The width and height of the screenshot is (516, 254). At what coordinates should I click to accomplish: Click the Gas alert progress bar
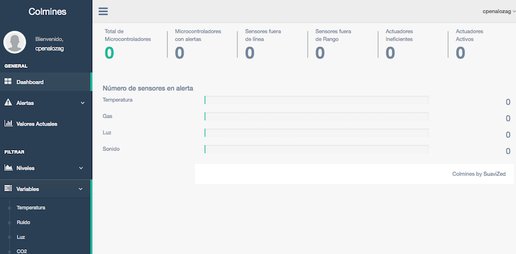coord(316,116)
